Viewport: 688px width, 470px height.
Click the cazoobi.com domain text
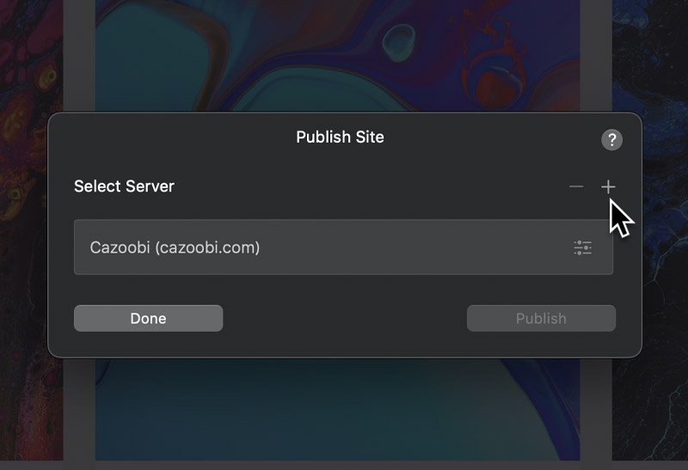coord(207,247)
